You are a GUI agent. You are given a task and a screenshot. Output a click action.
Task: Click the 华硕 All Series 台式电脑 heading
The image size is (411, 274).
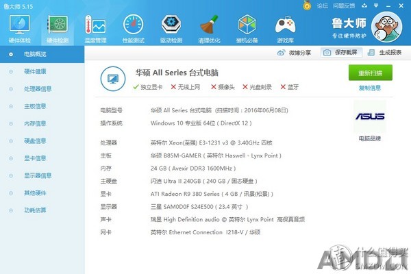coord(177,73)
